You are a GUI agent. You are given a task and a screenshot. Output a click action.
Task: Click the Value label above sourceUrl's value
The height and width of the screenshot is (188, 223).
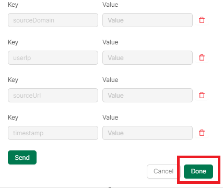pyautogui.click(x=110, y=80)
